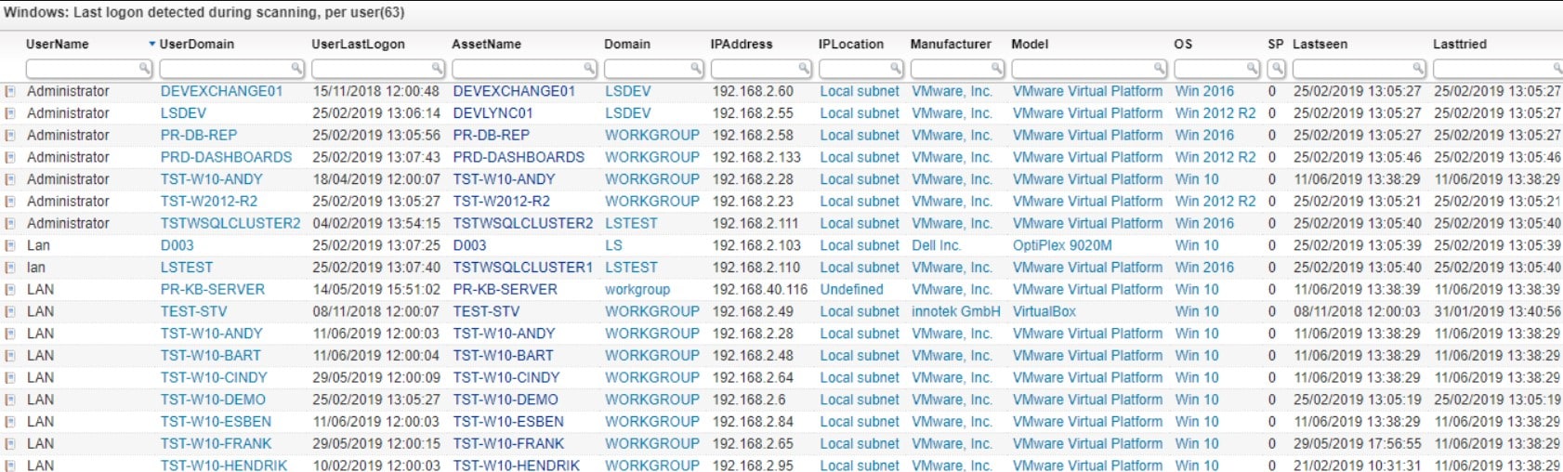Open the TST-W10-CINDY link in the AssetName column
The image size is (1563, 472).
[506, 378]
